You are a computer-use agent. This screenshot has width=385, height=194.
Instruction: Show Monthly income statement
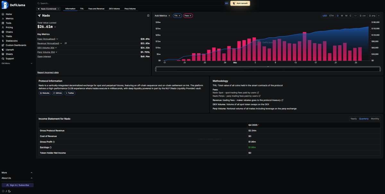(375, 119)
